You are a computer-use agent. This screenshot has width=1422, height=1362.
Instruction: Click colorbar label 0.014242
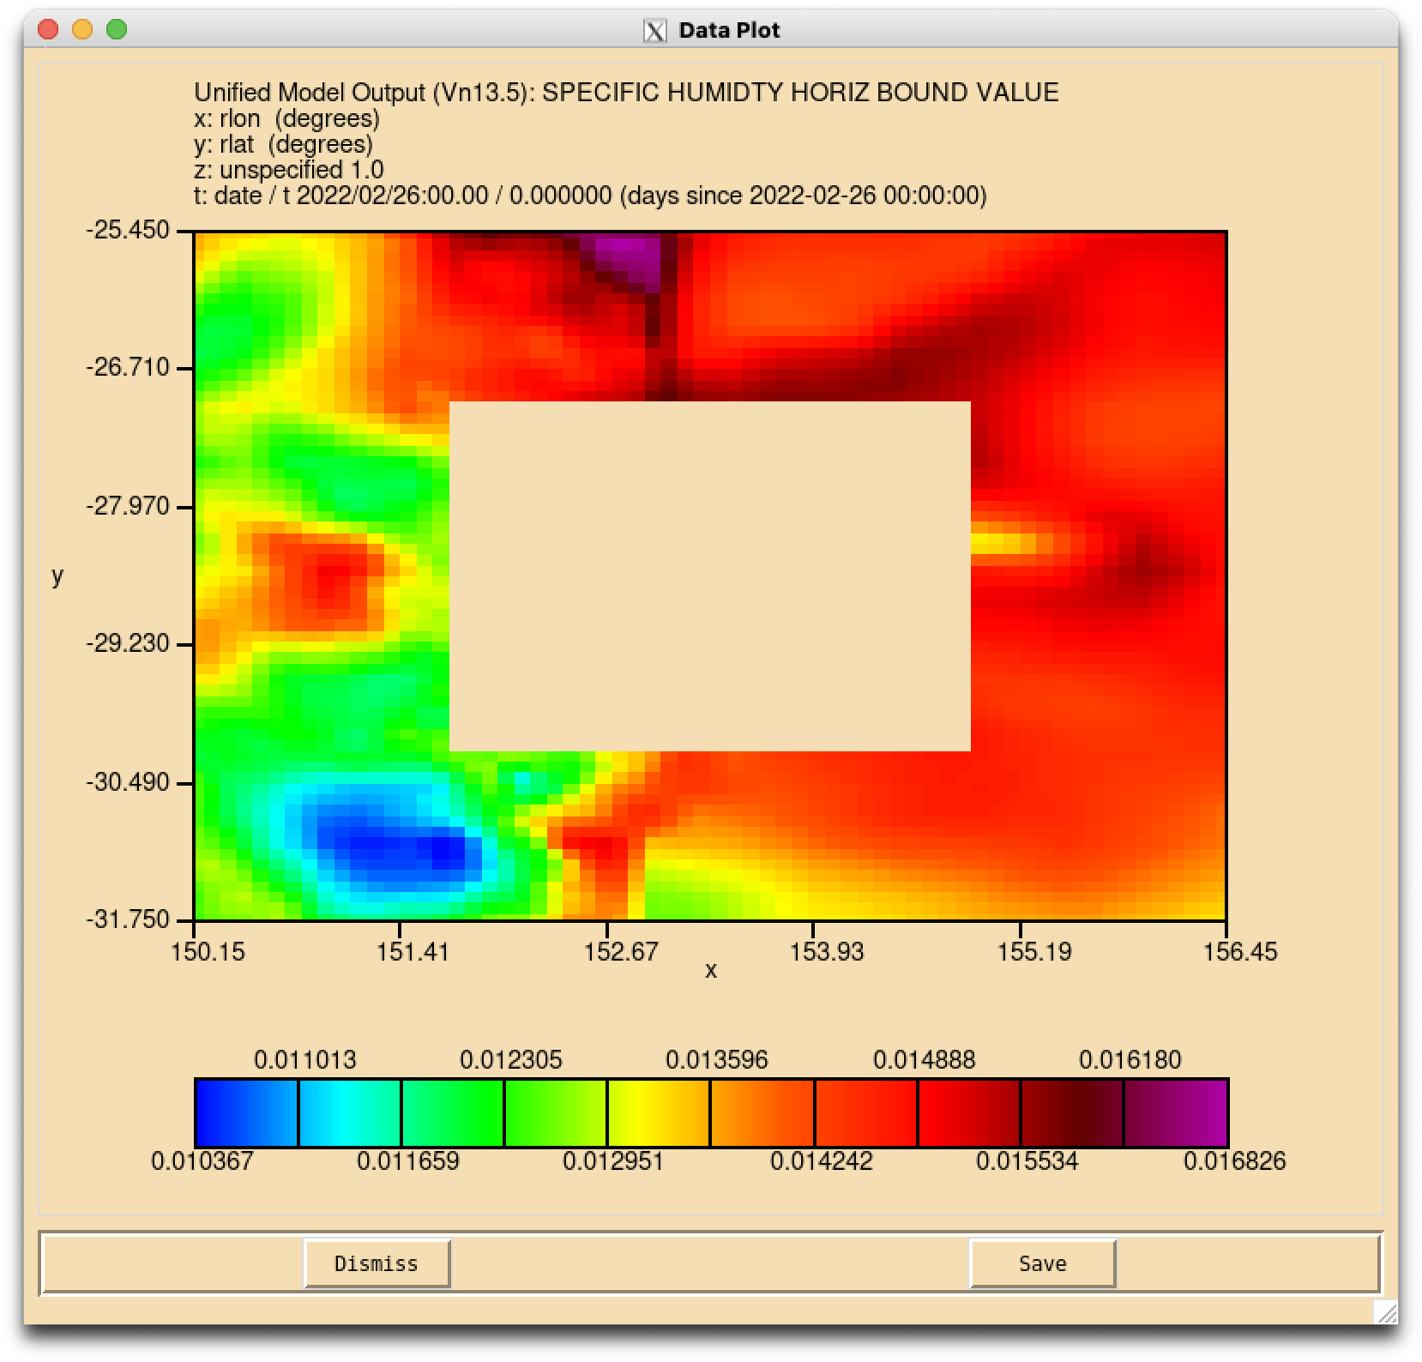coord(821,1161)
